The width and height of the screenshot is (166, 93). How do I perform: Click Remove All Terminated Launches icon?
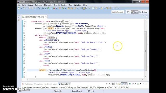coord(113,84)
